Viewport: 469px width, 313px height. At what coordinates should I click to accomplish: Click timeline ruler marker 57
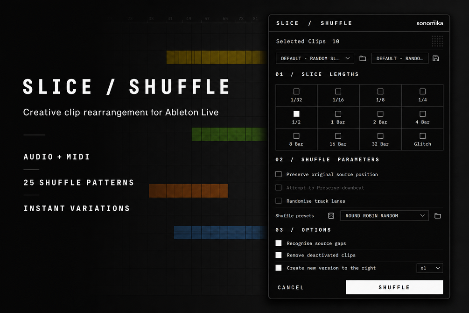tap(207, 19)
